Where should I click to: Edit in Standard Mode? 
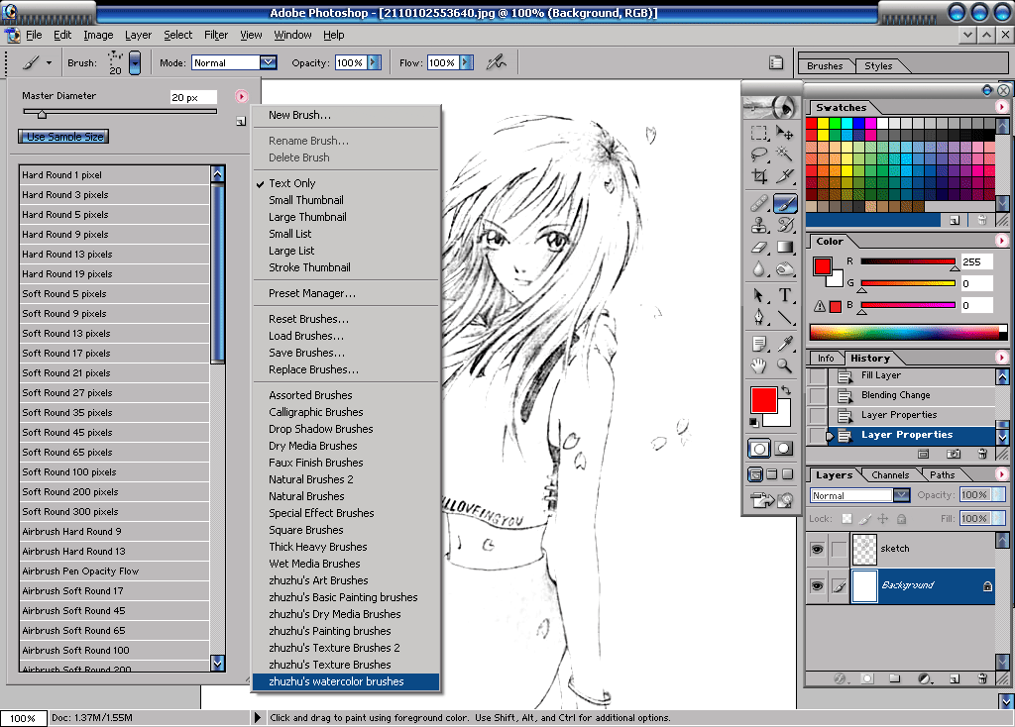click(x=759, y=449)
